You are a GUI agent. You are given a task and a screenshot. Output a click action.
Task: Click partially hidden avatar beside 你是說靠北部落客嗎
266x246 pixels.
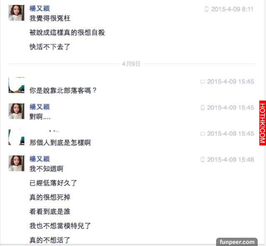pos(17,85)
